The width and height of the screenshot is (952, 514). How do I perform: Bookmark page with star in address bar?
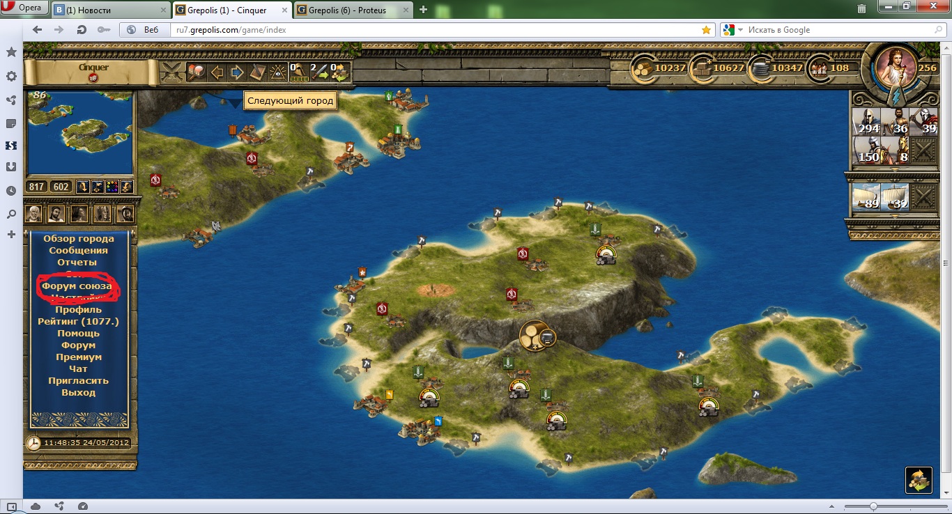(x=706, y=30)
